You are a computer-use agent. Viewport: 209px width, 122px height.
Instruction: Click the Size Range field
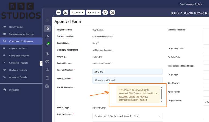pos(206,85)
